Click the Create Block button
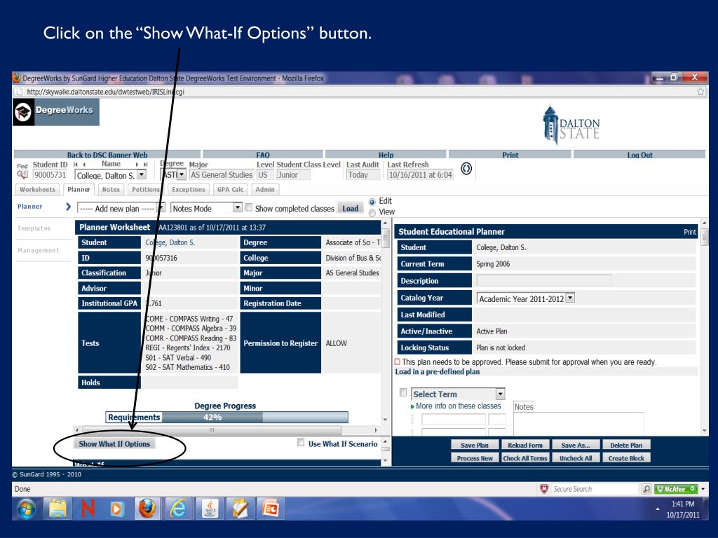The image size is (718, 538). point(626,458)
